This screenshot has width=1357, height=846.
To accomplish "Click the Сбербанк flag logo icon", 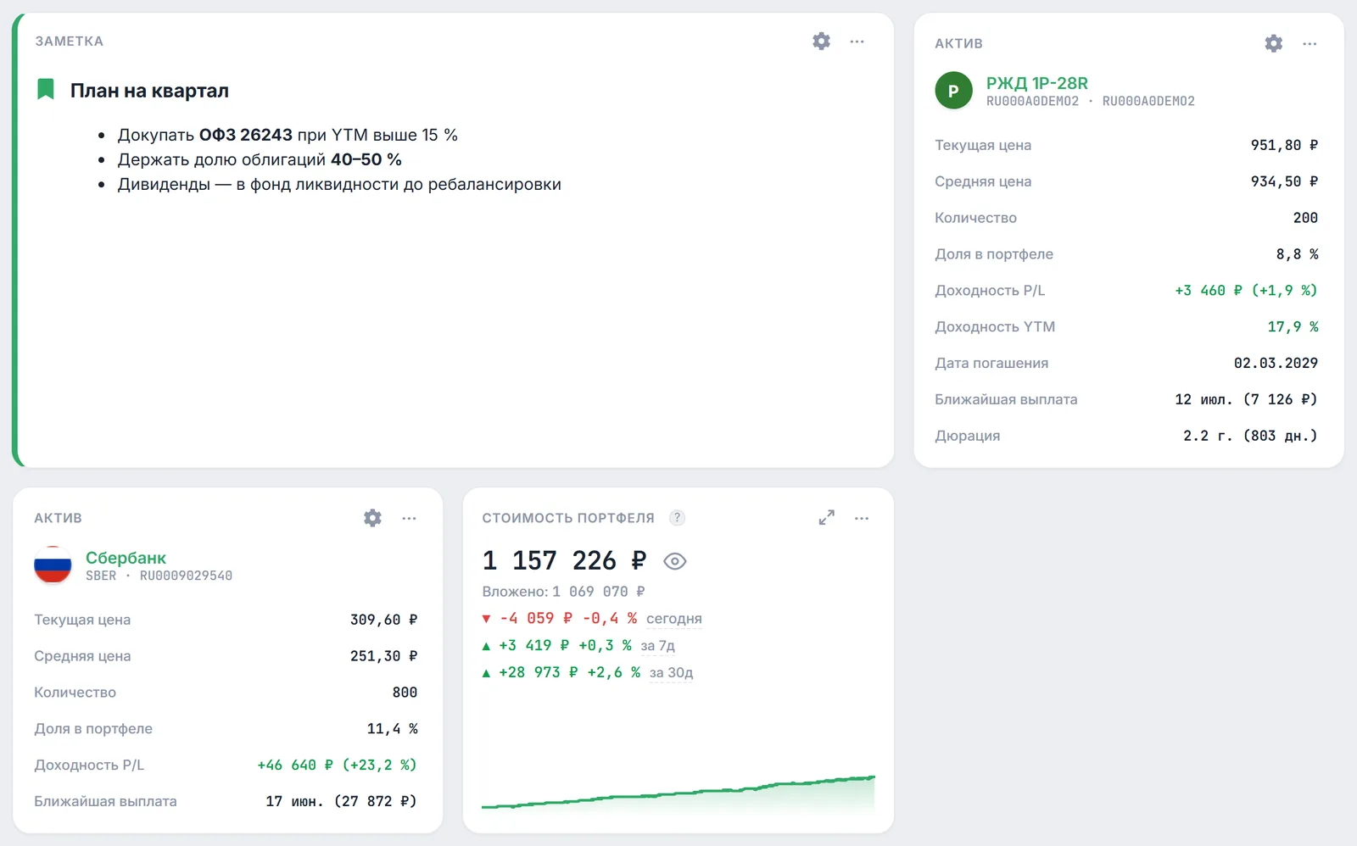I will click(53, 565).
